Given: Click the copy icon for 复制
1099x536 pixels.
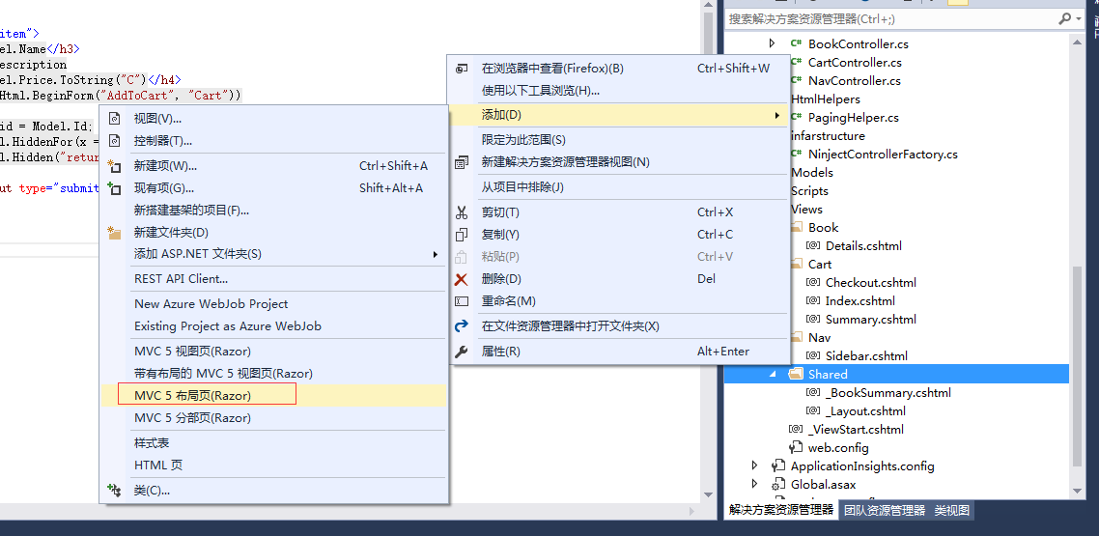Looking at the screenshot, I should 462,234.
